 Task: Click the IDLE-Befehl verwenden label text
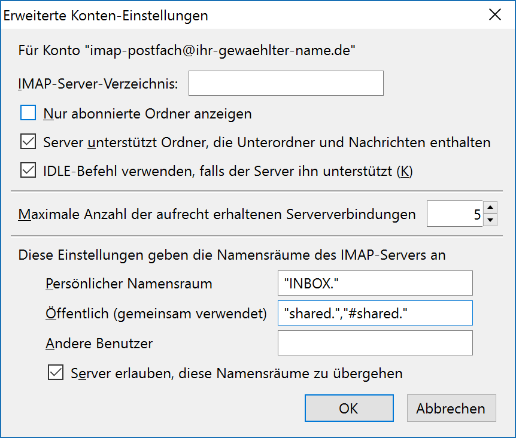227,171
